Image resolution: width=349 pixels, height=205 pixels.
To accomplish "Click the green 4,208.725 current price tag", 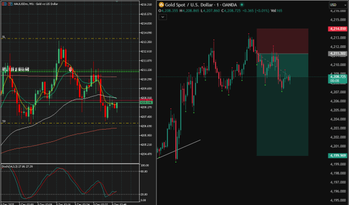I will (338, 79).
